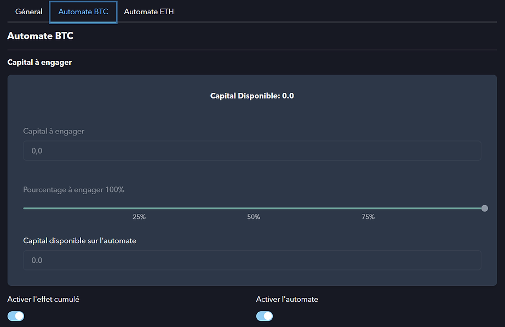Click the percentage slider handle at 100%
This screenshot has height=327, width=505.
(484, 208)
